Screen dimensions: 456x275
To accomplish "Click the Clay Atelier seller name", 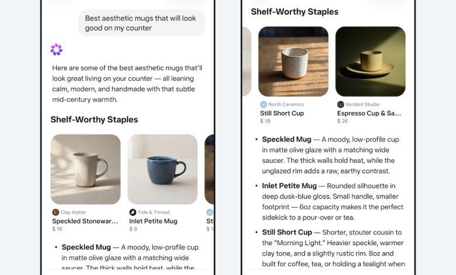I will (74, 212).
